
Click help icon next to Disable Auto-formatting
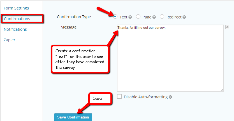170,97
